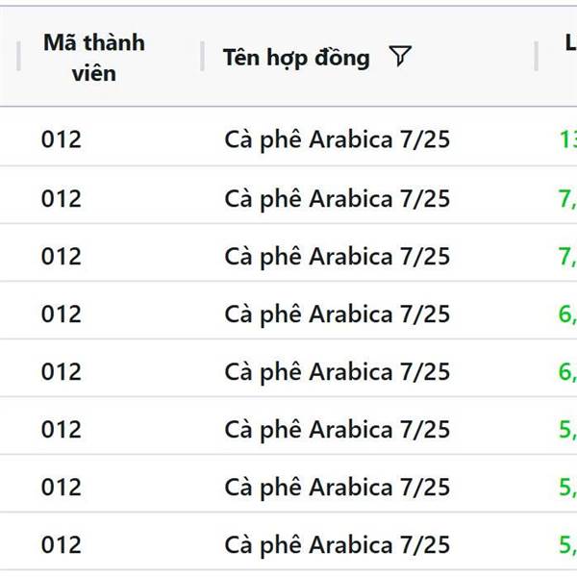Click Cà phê Arabica 7/25 in the third row
The image size is (577, 577).
tap(338, 257)
